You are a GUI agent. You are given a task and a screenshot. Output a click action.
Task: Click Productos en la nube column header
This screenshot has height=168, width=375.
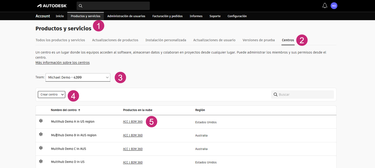(x=138, y=110)
